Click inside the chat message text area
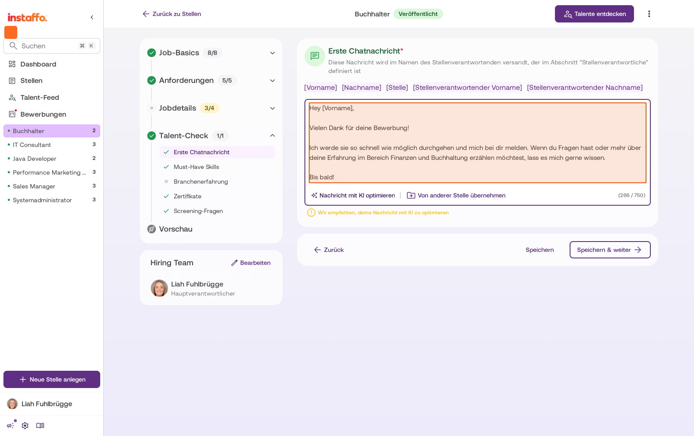The height and width of the screenshot is (436, 694). (478, 143)
